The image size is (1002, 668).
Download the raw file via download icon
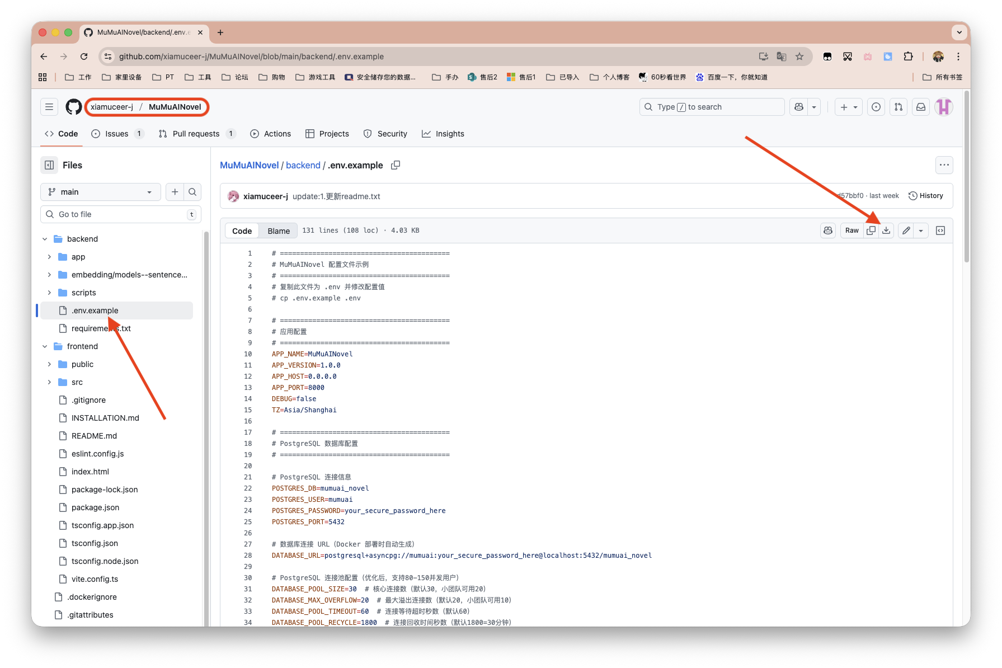click(x=886, y=230)
